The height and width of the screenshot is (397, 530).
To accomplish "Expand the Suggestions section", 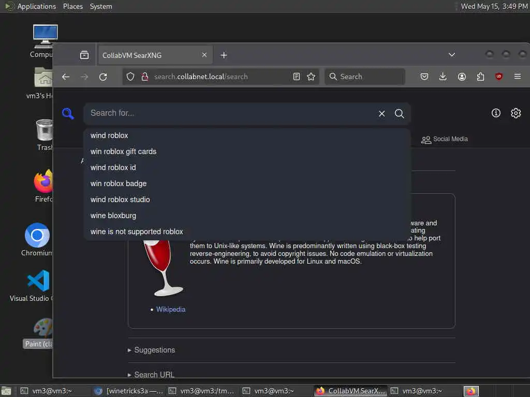I will click(152, 350).
